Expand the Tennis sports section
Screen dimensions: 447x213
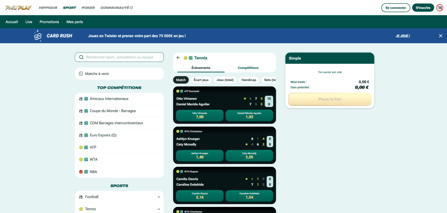coord(158,209)
